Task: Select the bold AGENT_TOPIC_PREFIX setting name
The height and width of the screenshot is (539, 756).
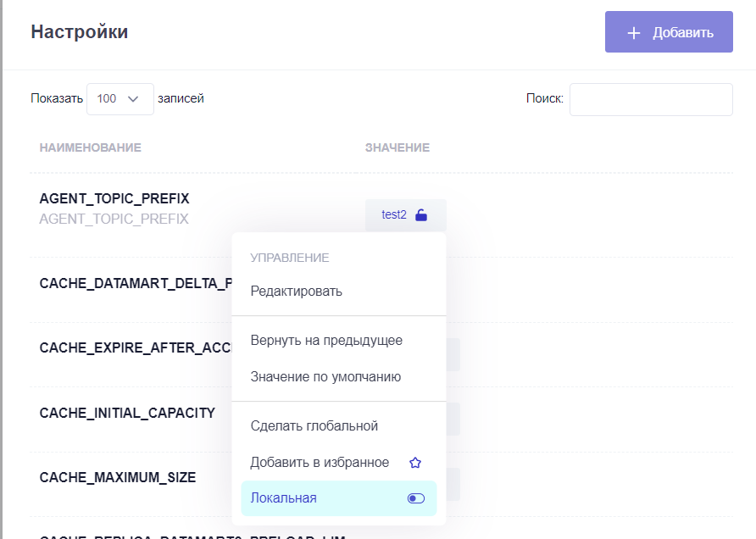Action: [x=114, y=199]
